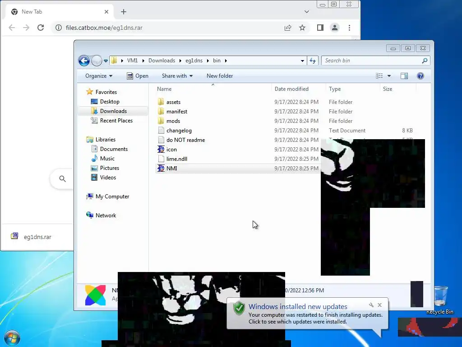Open eg1dns.rar in Chrome download bar
This screenshot has width=462, height=347.
pos(31,237)
